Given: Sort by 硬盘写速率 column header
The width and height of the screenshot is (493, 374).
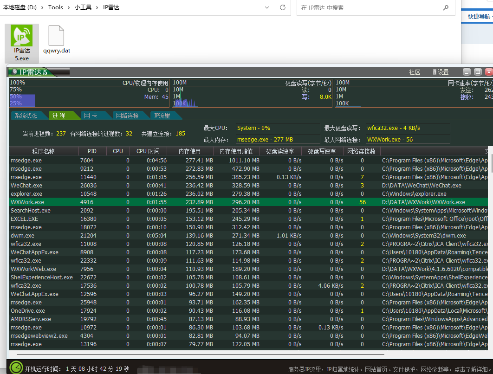Looking at the screenshot, I should (x=322, y=151).
